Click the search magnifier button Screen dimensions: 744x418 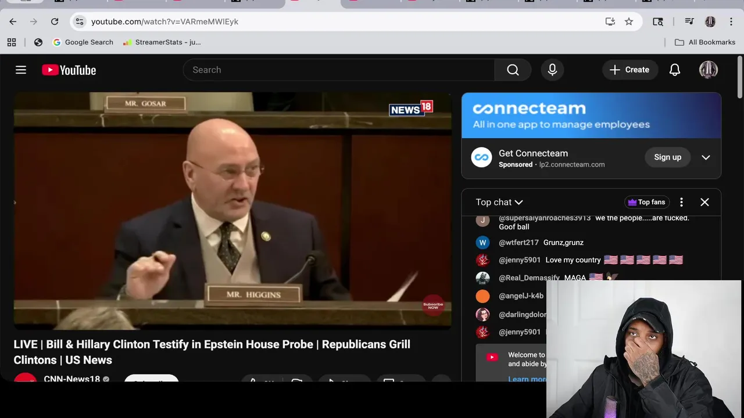pos(513,70)
